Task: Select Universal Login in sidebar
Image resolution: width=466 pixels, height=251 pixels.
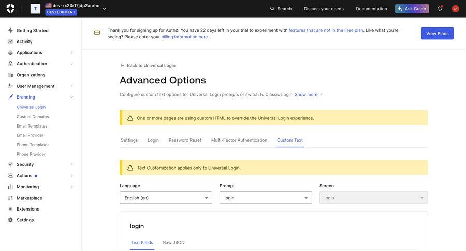Action: pos(31,107)
